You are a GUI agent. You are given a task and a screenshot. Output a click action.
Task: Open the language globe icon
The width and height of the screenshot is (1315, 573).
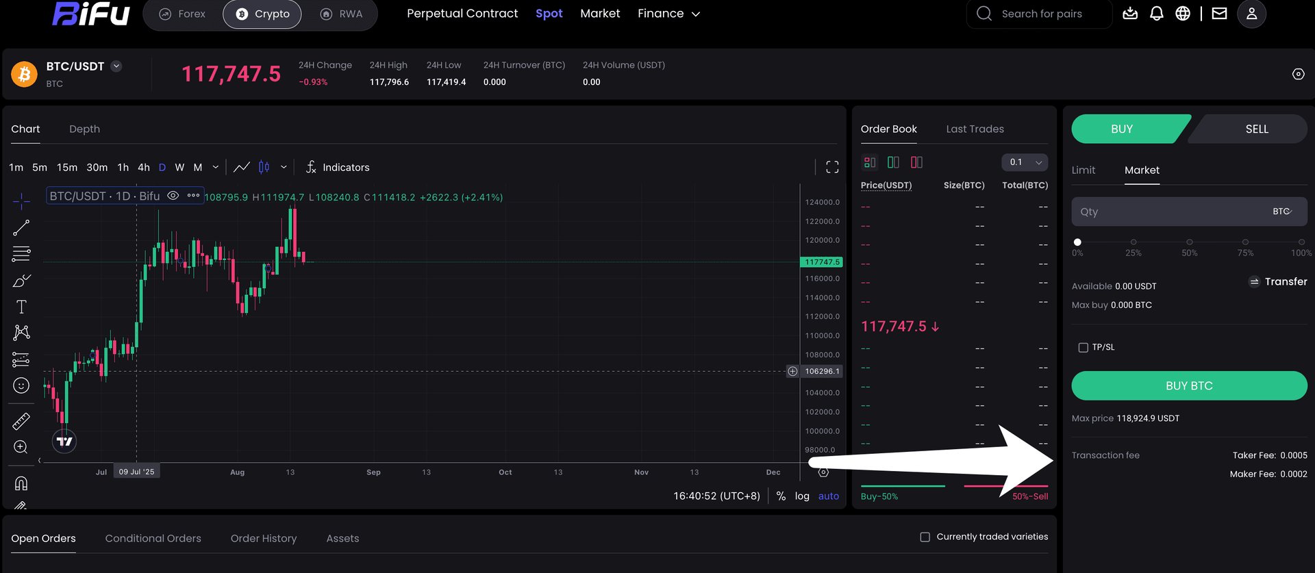pos(1183,14)
